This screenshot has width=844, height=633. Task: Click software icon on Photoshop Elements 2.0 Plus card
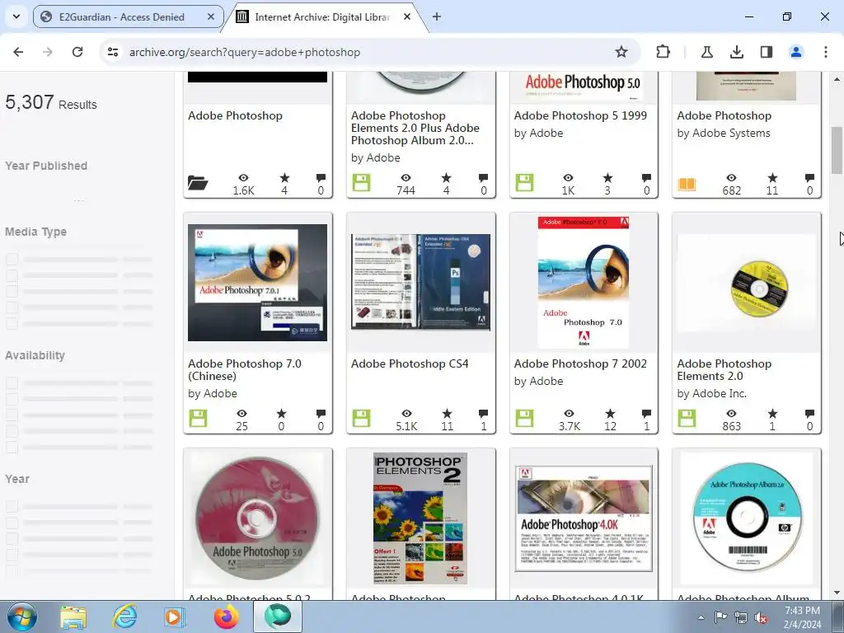(361, 182)
